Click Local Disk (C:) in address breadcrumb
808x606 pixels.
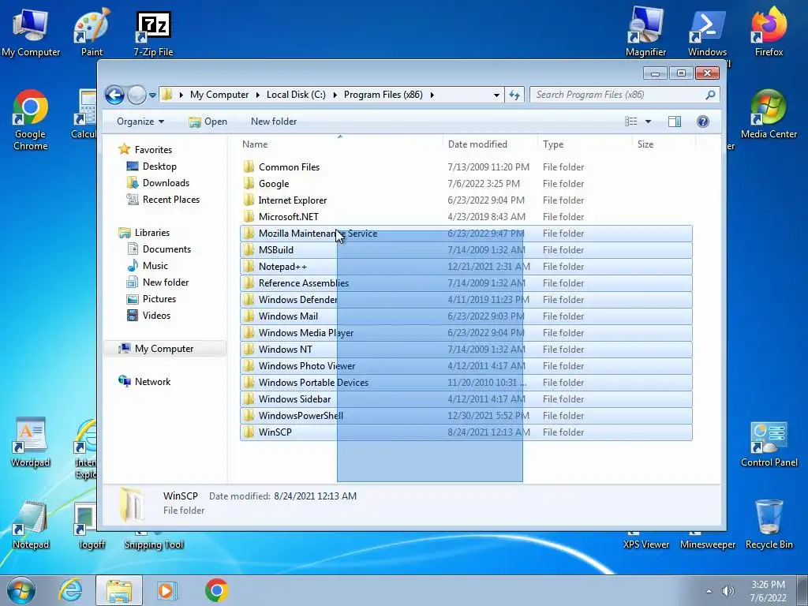[x=296, y=95]
